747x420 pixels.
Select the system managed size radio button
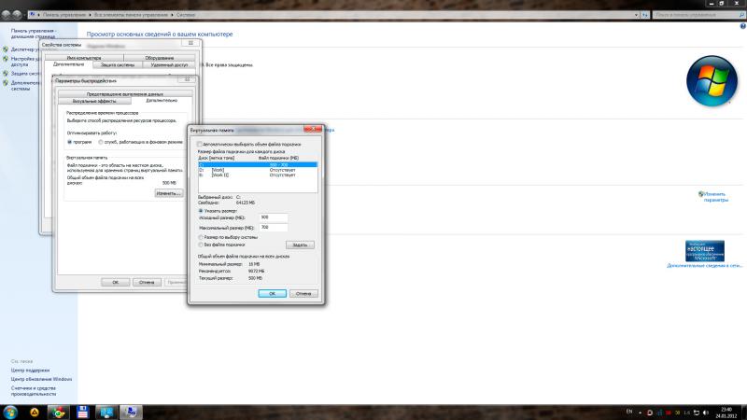pos(201,237)
